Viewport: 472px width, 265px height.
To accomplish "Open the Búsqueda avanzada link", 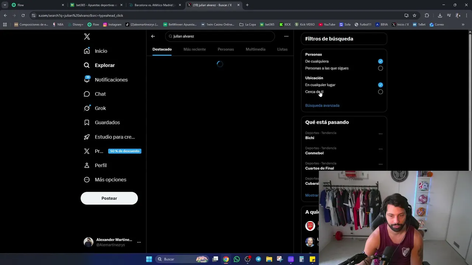I will [x=322, y=106].
